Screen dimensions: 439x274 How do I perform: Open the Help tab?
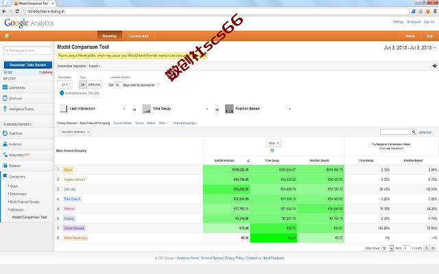click(x=430, y=36)
